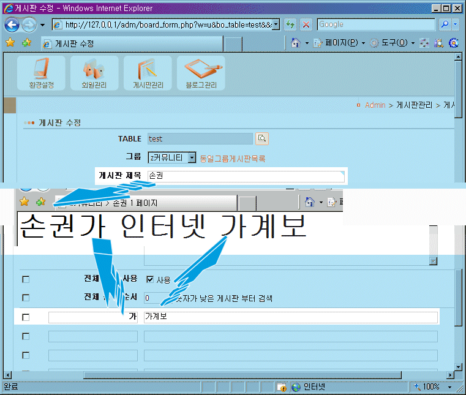Click the Admin breadcrumb link

(x=375, y=105)
